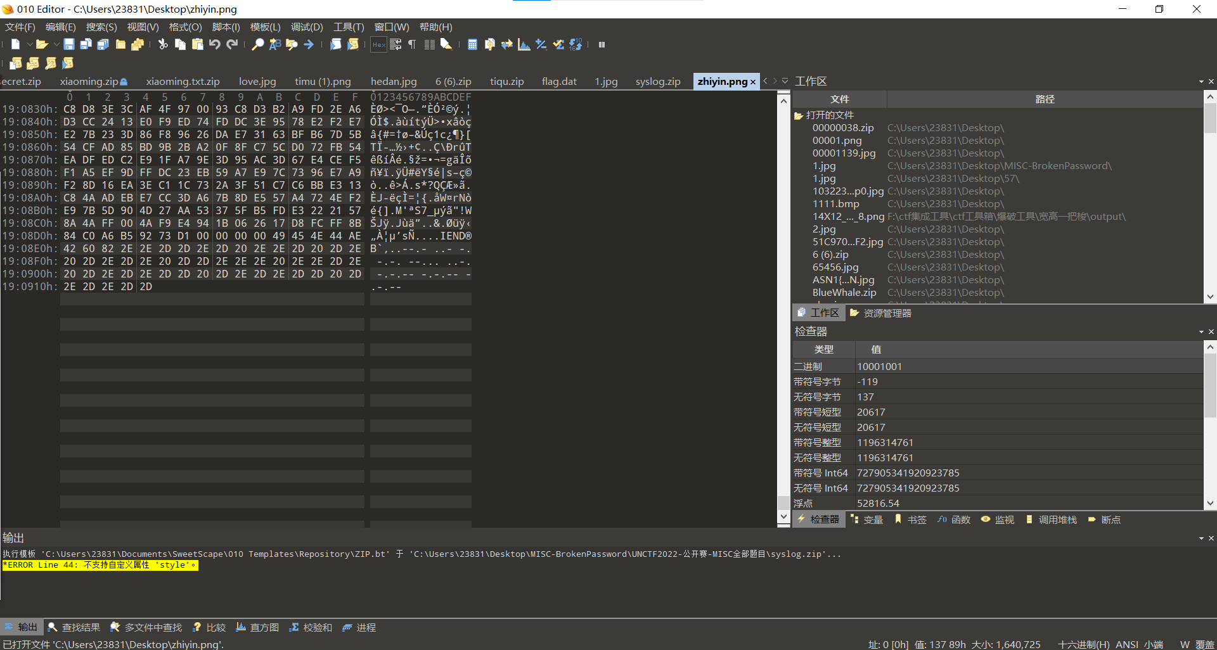Screen dimensions: 1217x650
Task: Open Find with the magnifier icon
Action: (257, 44)
